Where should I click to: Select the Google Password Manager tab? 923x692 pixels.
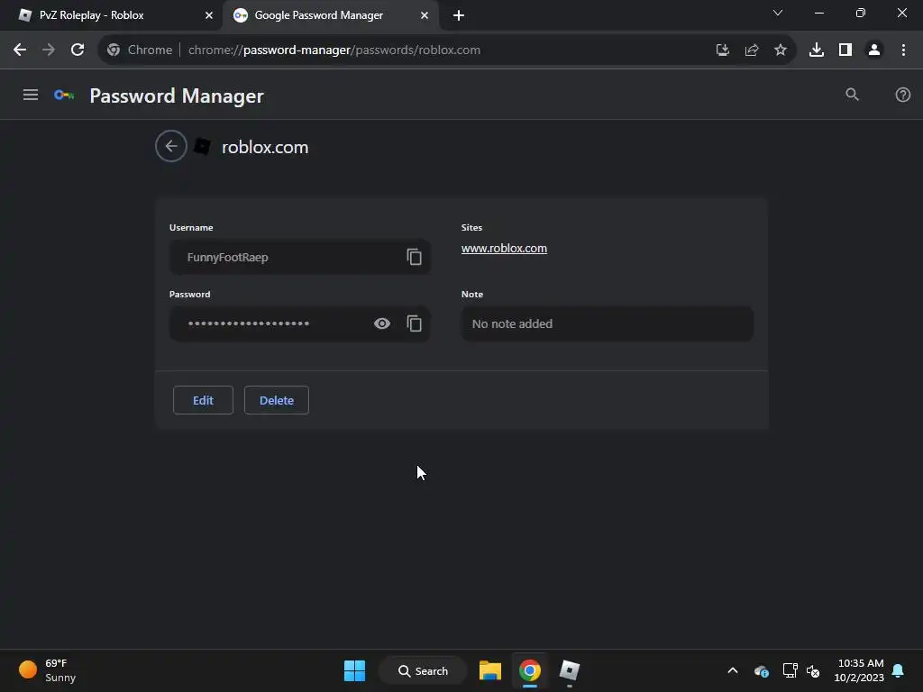coord(330,15)
